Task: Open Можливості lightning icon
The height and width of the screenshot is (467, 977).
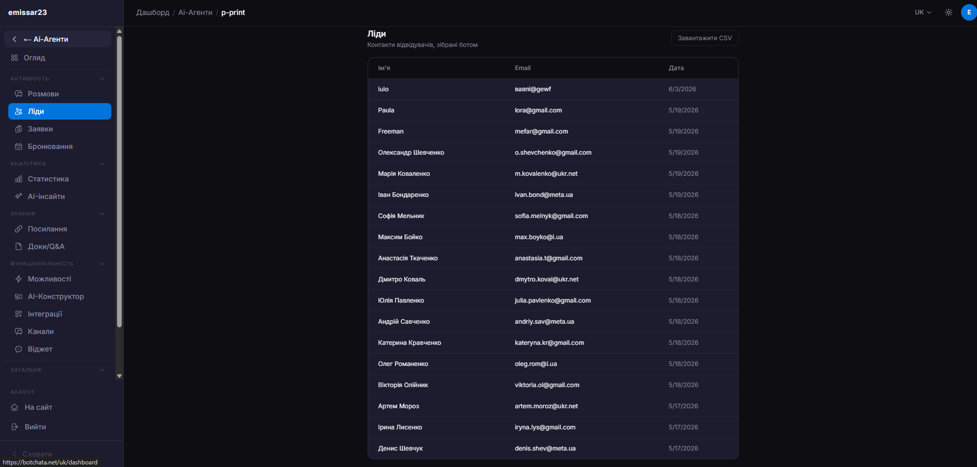Action: click(19, 279)
